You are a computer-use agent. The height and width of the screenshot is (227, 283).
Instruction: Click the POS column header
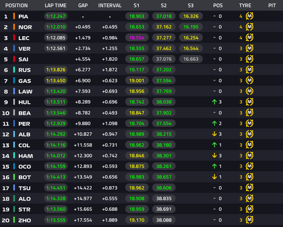(x=218, y=5)
